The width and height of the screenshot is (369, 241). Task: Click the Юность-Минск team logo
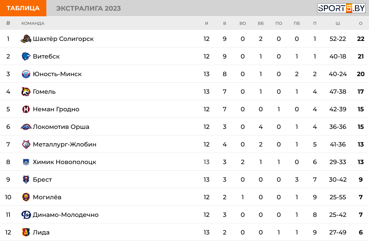tap(26, 74)
